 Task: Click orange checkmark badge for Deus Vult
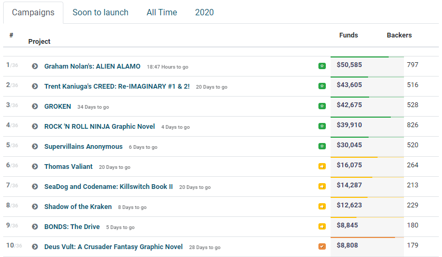(x=322, y=246)
